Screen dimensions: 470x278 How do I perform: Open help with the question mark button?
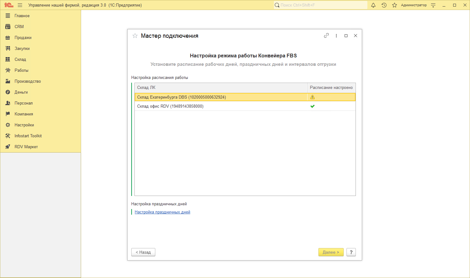point(351,252)
